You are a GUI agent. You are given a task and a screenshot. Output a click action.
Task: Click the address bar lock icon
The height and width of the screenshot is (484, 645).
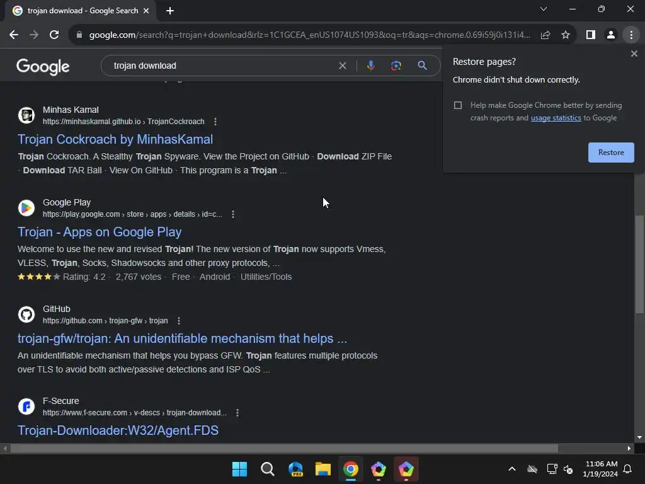79,35
